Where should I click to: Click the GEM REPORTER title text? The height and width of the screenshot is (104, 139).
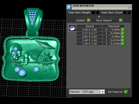tap(83, 6)
